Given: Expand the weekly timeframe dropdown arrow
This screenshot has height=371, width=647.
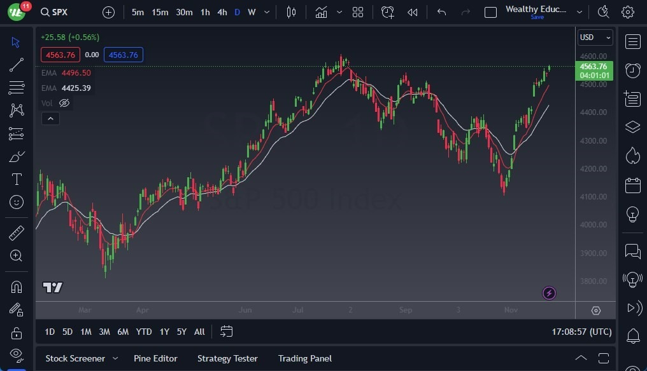Looking at the screenshot, I should tap(266, 11).
